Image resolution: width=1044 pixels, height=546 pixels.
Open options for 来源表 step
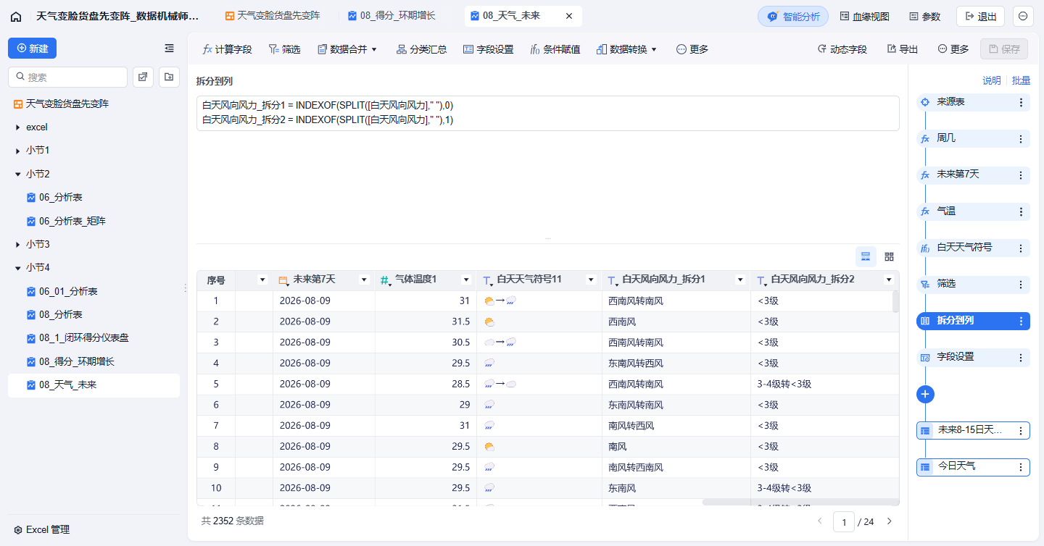[1021, 103]
